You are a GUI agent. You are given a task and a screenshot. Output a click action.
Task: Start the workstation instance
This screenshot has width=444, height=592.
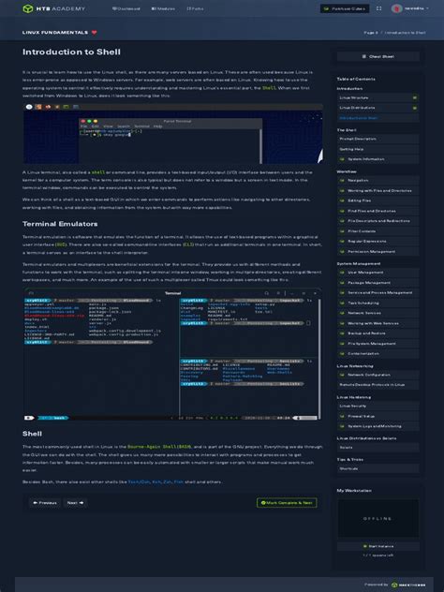377,546
